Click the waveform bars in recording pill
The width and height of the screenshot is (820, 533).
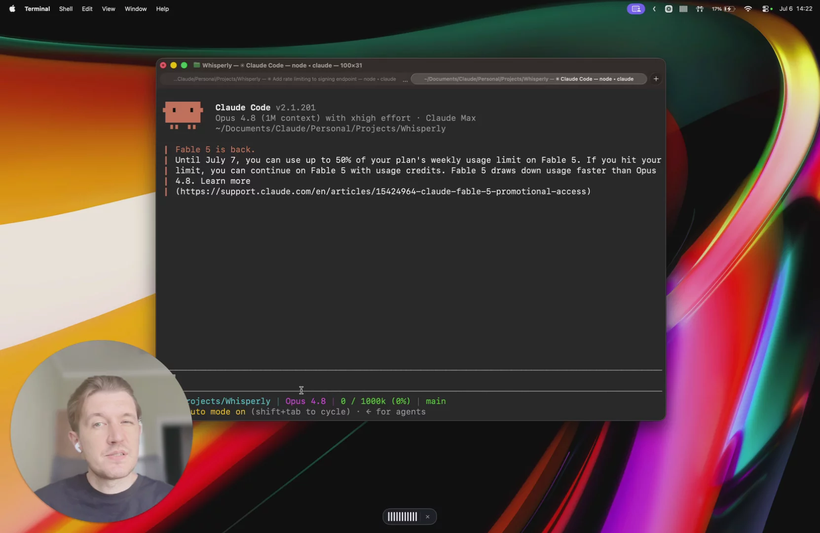tap(402, 517)
